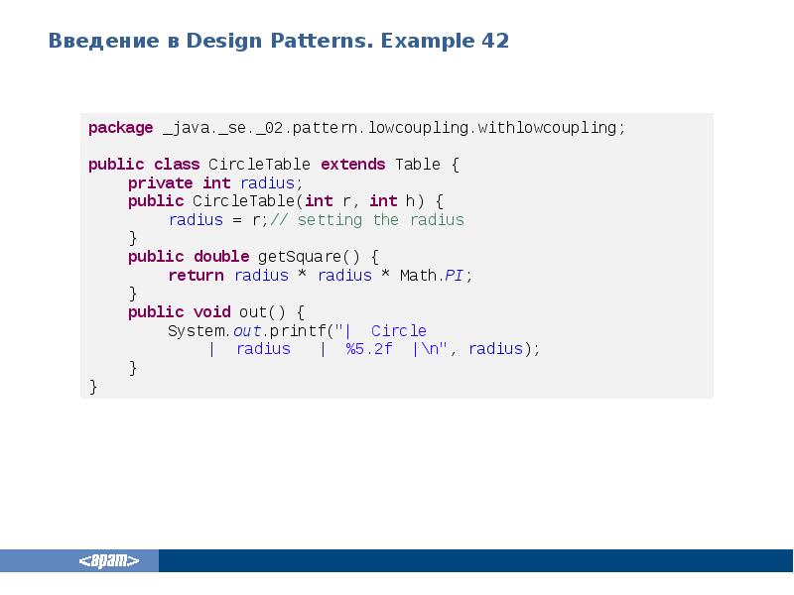Select the "%5.2f" format specifier
794x595 pixels.
[369, 349]
